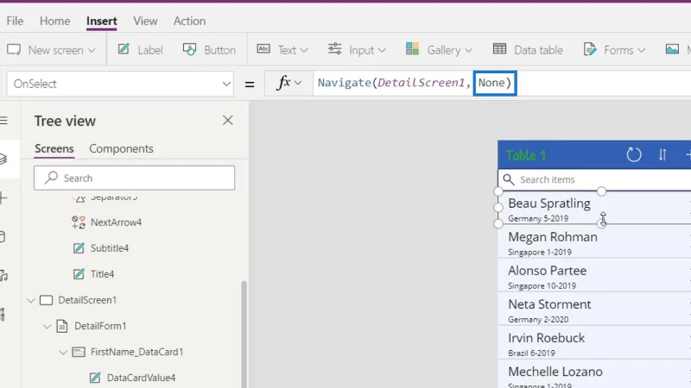Click inside the Navigate formula bar
The image size is (691, 388).
(x=502, y=83)
